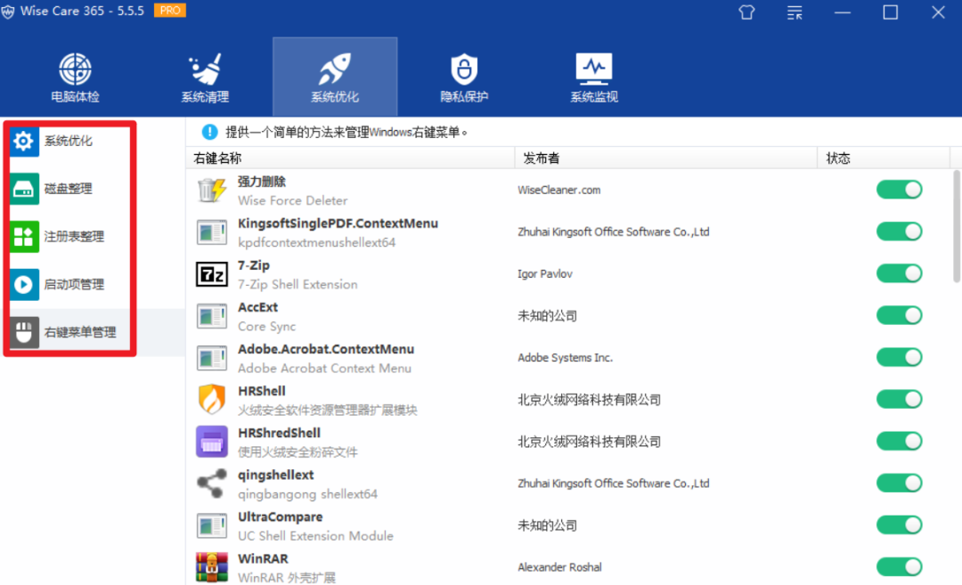The image size is (962, 585).
Task: Click the AccExt row icon
Action: (x=212, y=316)
